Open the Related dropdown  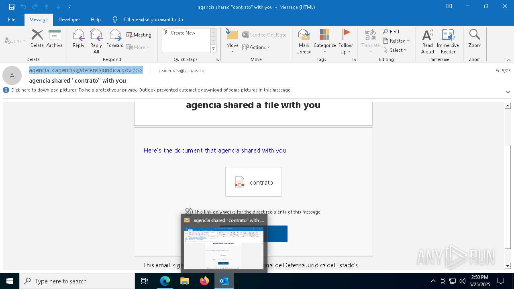[x=396, y=41]
